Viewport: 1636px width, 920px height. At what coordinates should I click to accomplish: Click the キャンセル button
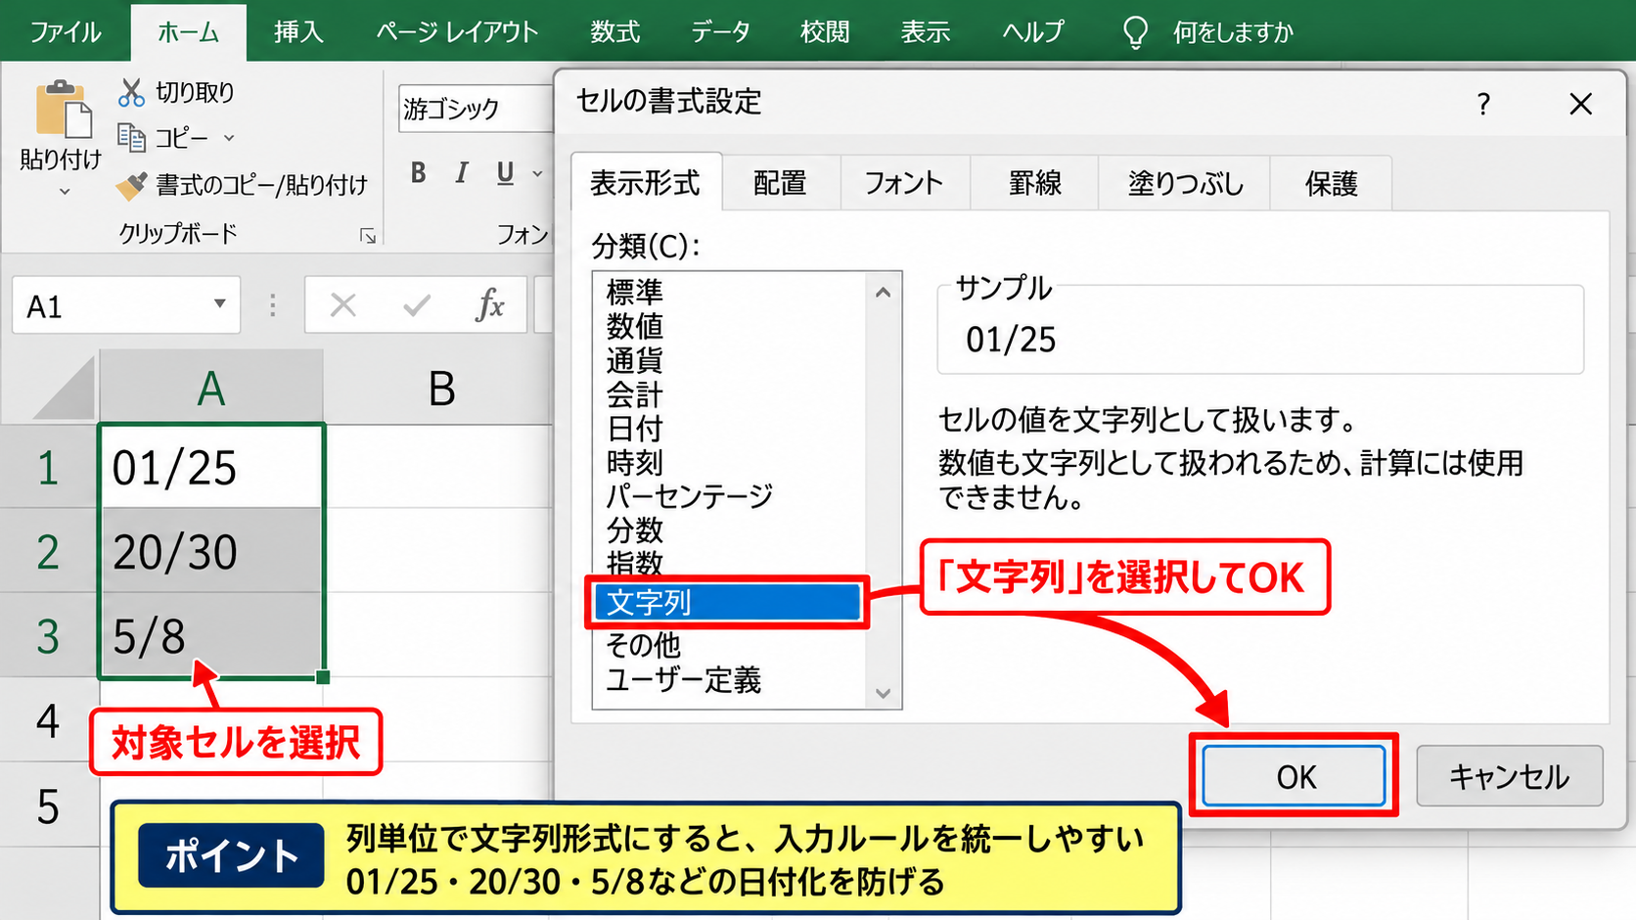pos(1509,776)
